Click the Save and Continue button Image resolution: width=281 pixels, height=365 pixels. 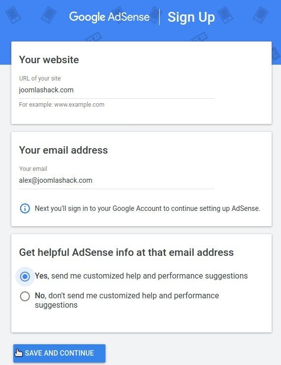pyautogui.click(x=59, y=353)
